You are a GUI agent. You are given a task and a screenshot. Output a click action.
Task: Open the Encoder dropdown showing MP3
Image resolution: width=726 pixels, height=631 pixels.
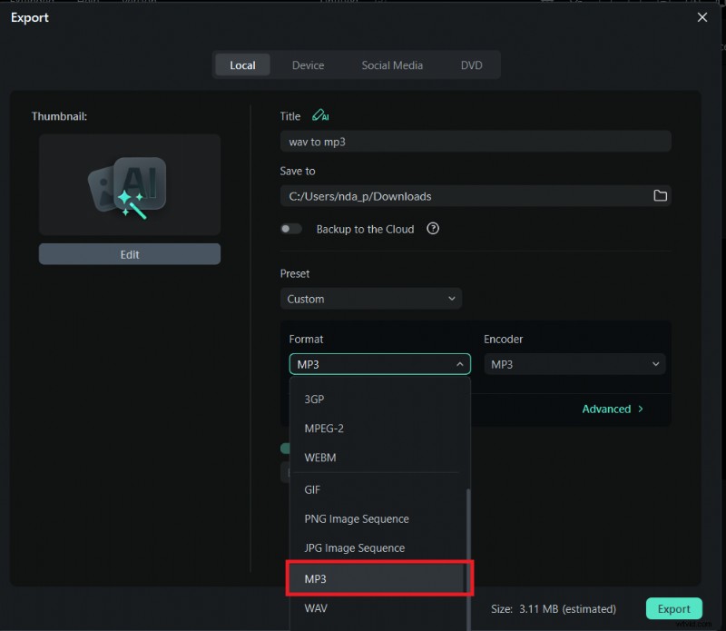574,364
